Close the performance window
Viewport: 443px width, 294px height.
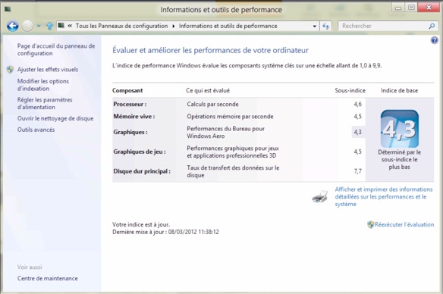coord(429,8)
